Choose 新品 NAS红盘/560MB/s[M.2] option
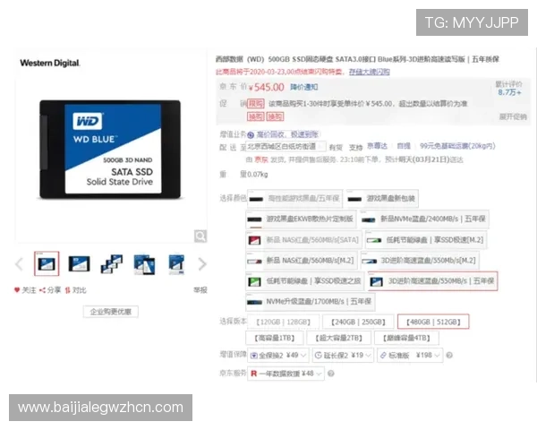Image resolution: width=537 pixels, height=430 pixels. 301,261
